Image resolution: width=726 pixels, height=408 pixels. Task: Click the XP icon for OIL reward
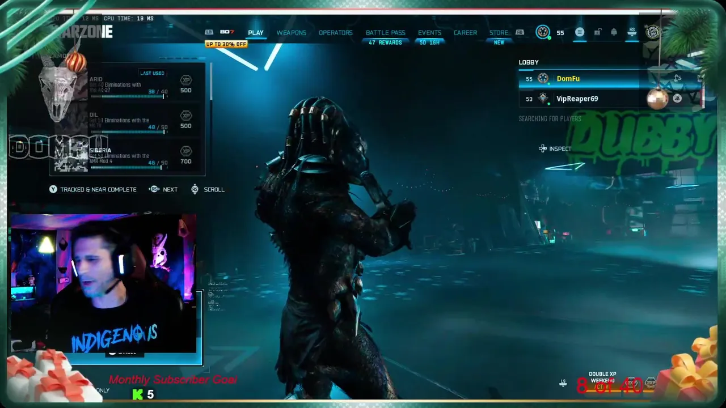(x=185, y=116)
